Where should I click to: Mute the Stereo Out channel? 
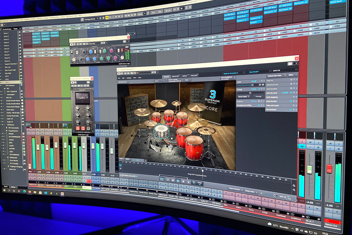[330, 144]
